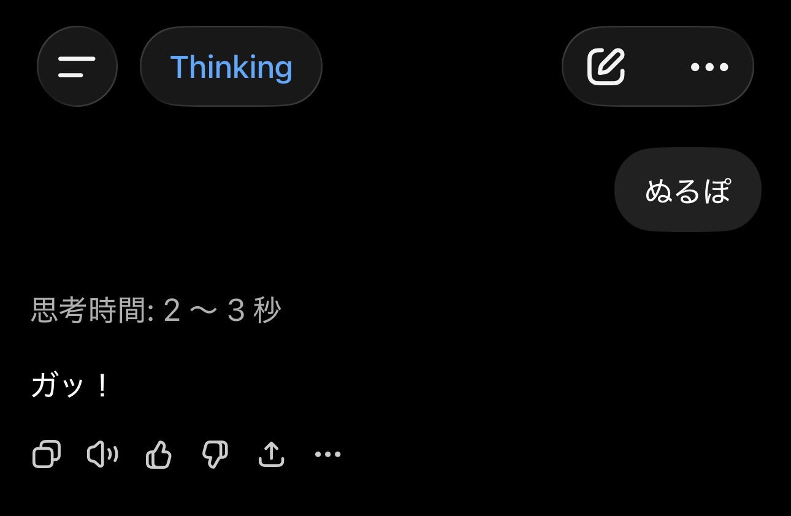Switch model from the blue Thinking label
Screen dimensions: 791x516
[231, 66]
